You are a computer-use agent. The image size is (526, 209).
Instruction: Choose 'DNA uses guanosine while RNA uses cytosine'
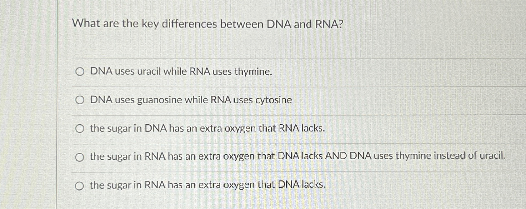point(80,100)
